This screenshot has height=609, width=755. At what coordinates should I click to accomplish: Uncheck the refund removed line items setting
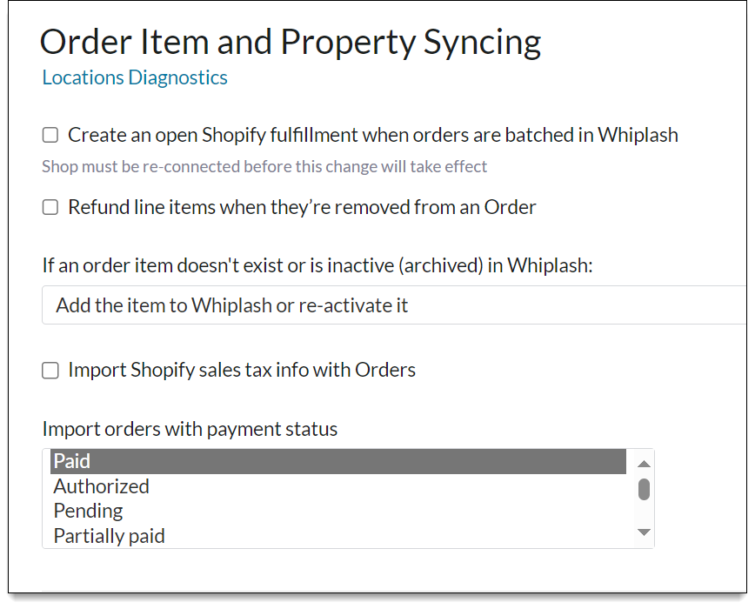pyautogui.click(x=50, y=207)
